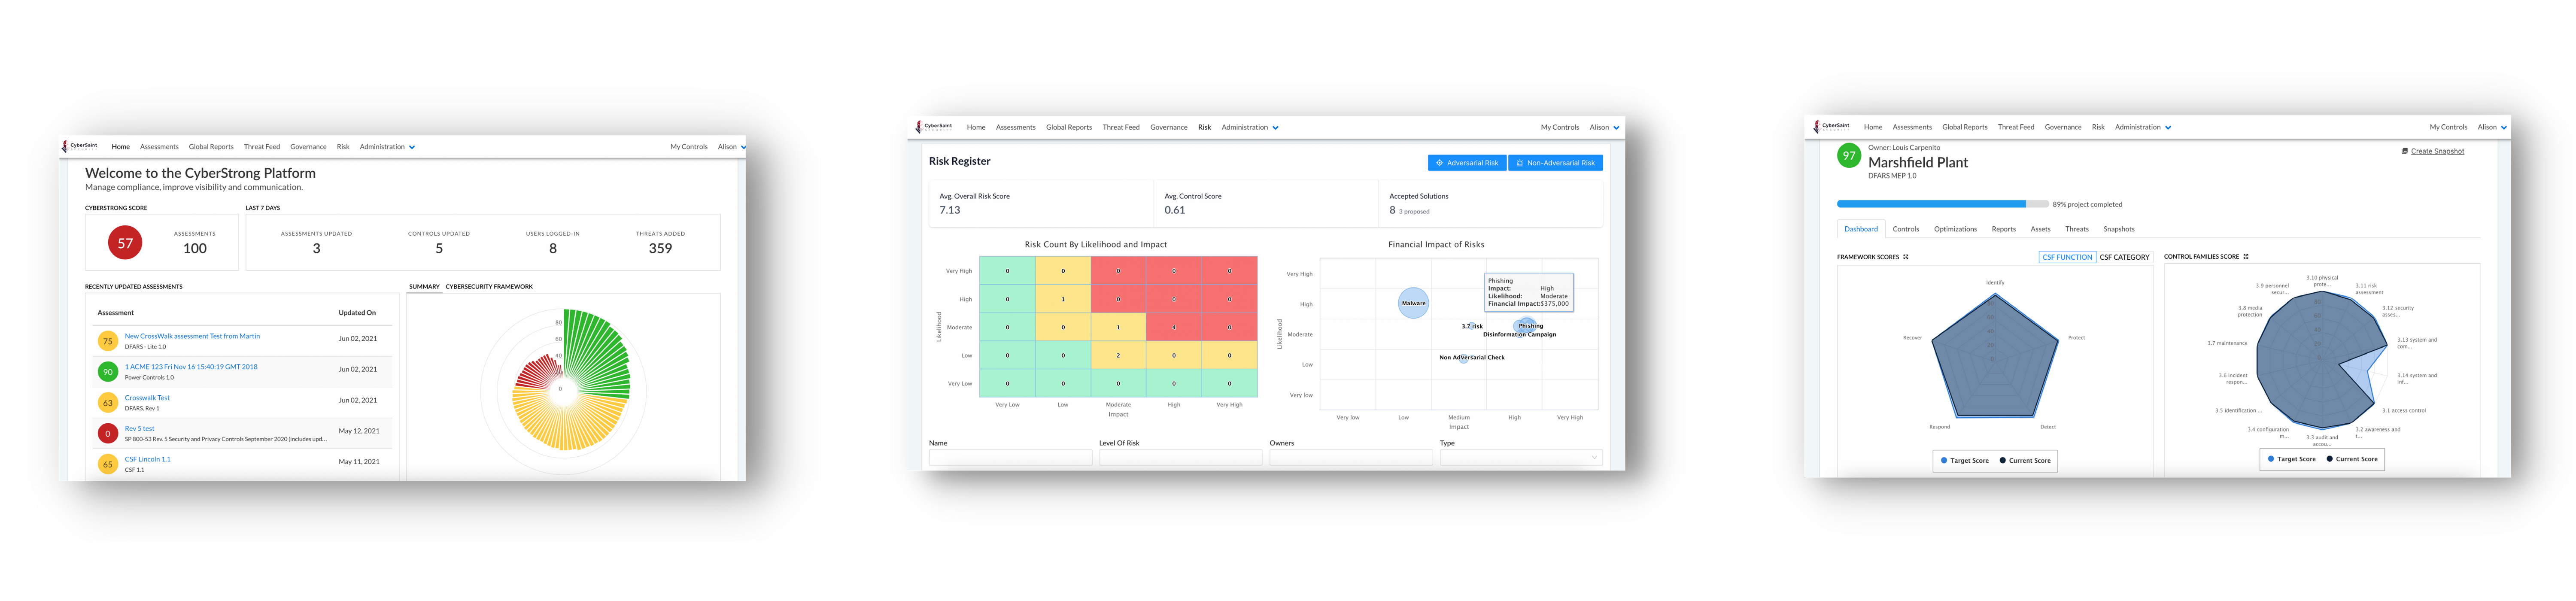The height and width of the screenshot is (601, 2576).
Task: Click the Non-Adversarial Risk button
Action: click(1555, 163)
